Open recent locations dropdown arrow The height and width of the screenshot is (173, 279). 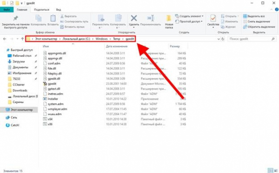17,39
